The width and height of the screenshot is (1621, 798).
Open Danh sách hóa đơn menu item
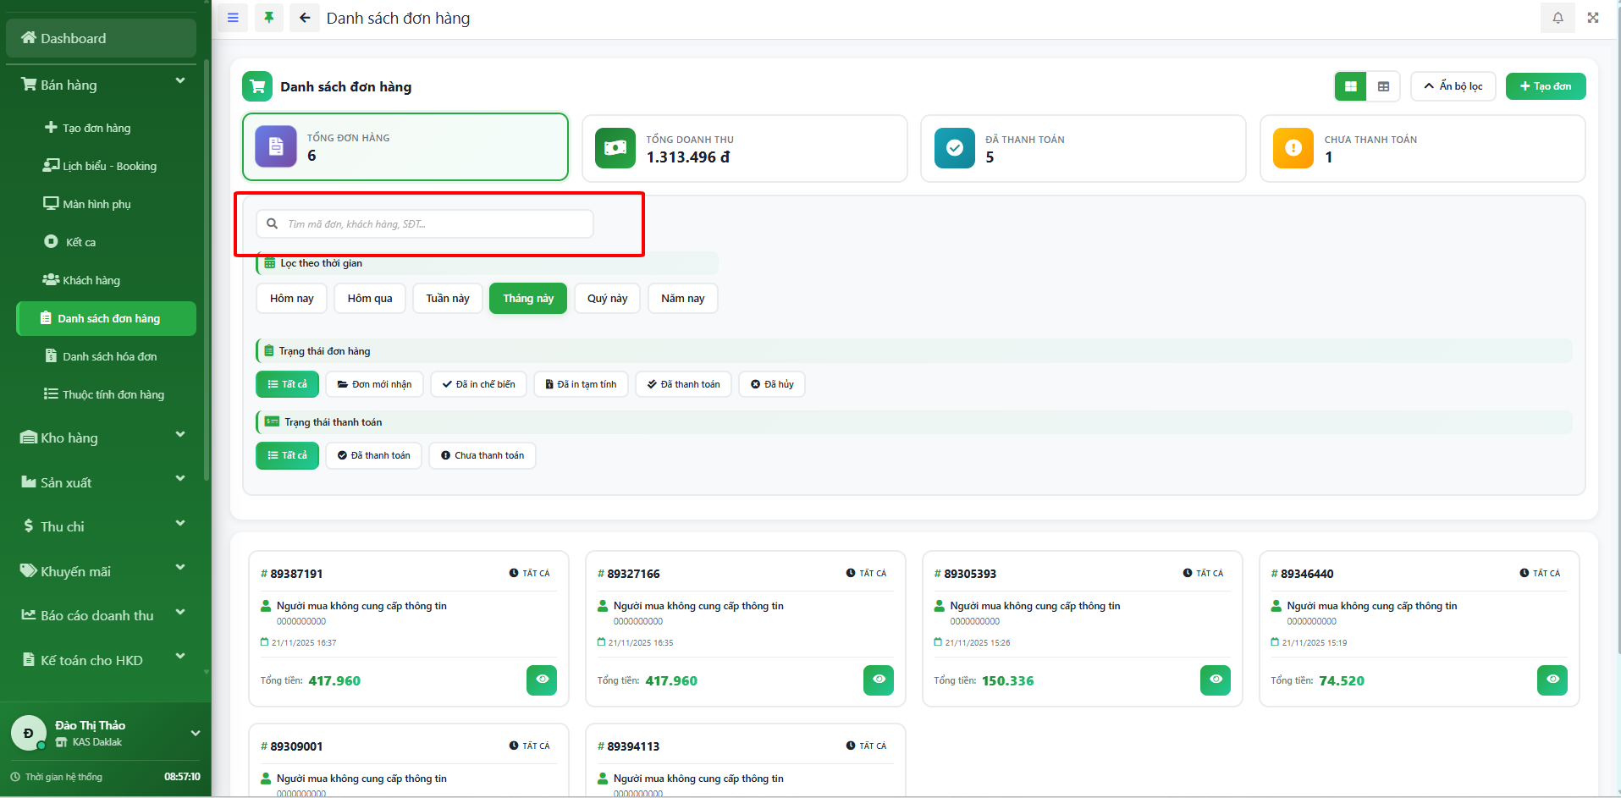(109, 356)
